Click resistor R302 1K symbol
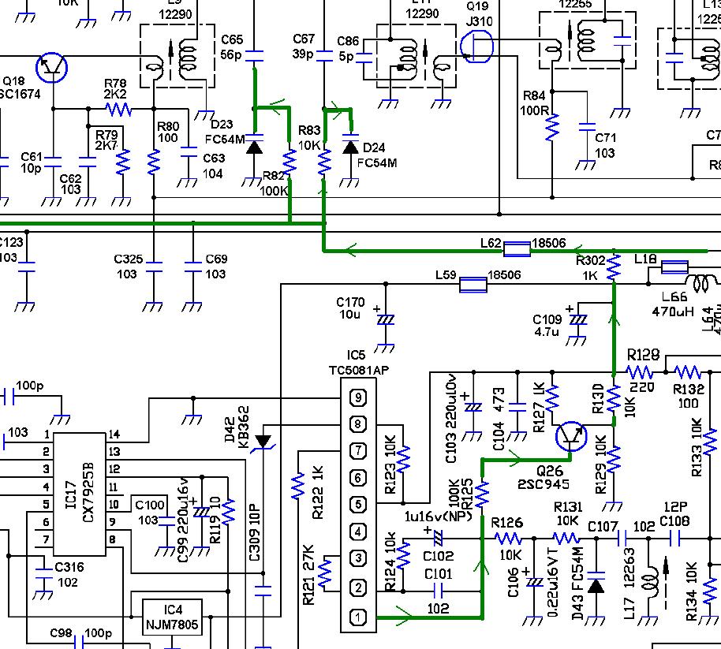The image size is (721, 649). point(614,267)
